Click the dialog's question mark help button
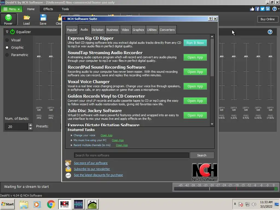The width and height of the screenshot is (280, 210). [210, 19]
